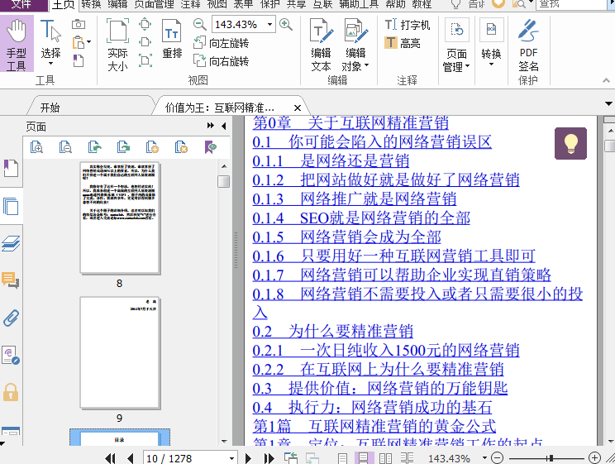Screen dimensions: 615x464
Task: Set view to Actual Size
Action: coord(117,44)
